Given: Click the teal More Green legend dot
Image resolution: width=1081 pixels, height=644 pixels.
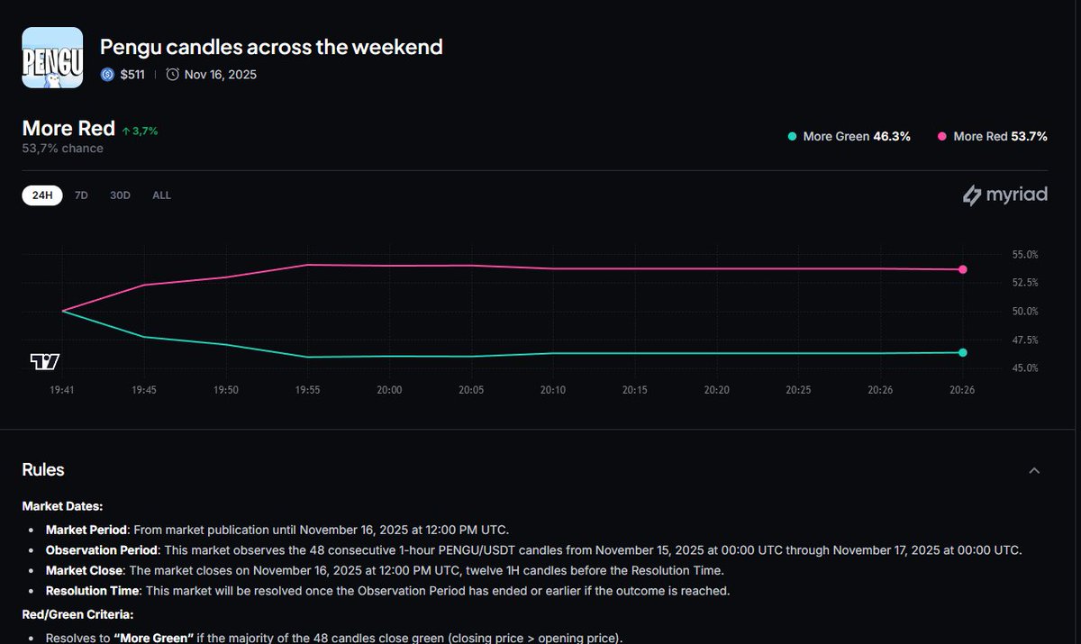Looking at the screenshot, I should pyautogui.click(x=792, y=137).
